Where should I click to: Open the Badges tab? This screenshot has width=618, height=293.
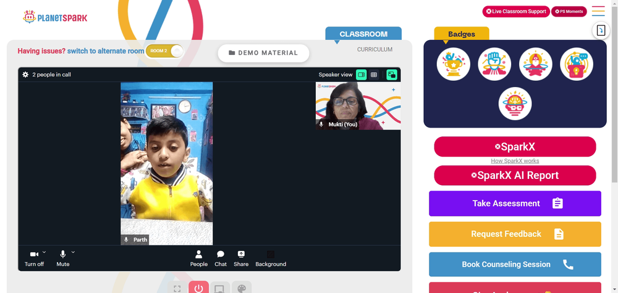(x=462, y=34)
